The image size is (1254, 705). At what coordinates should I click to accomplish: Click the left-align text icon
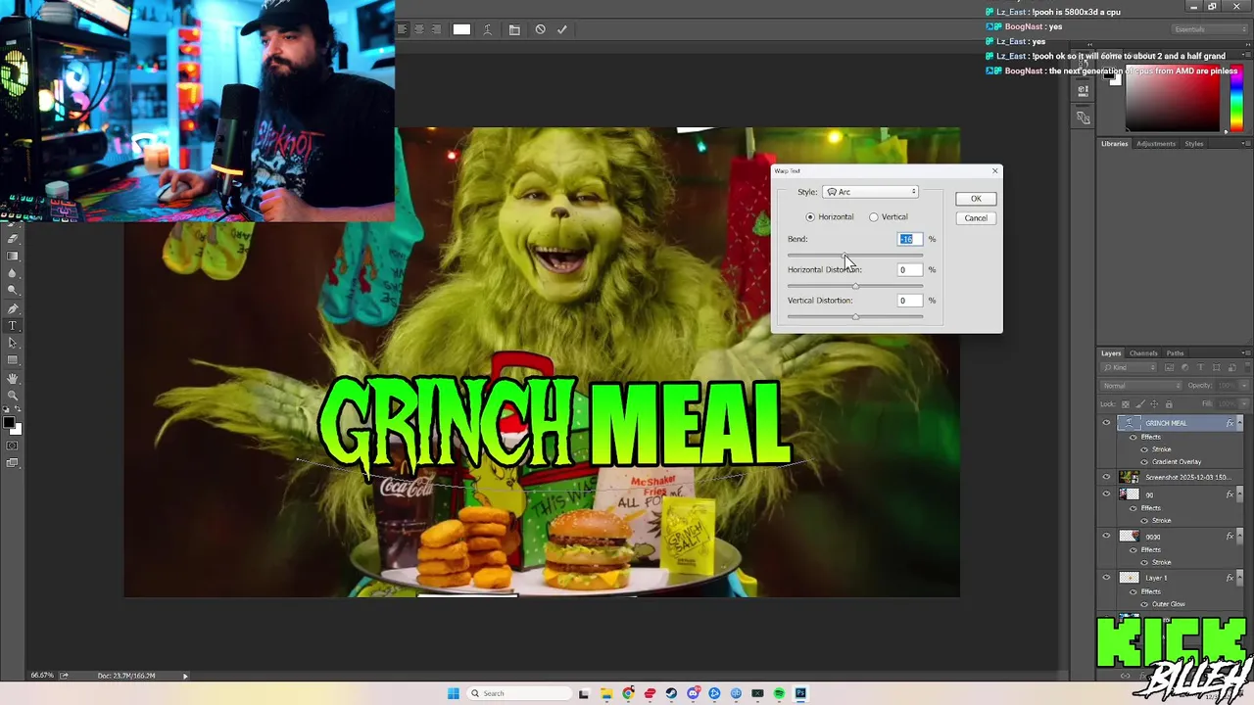402,29
